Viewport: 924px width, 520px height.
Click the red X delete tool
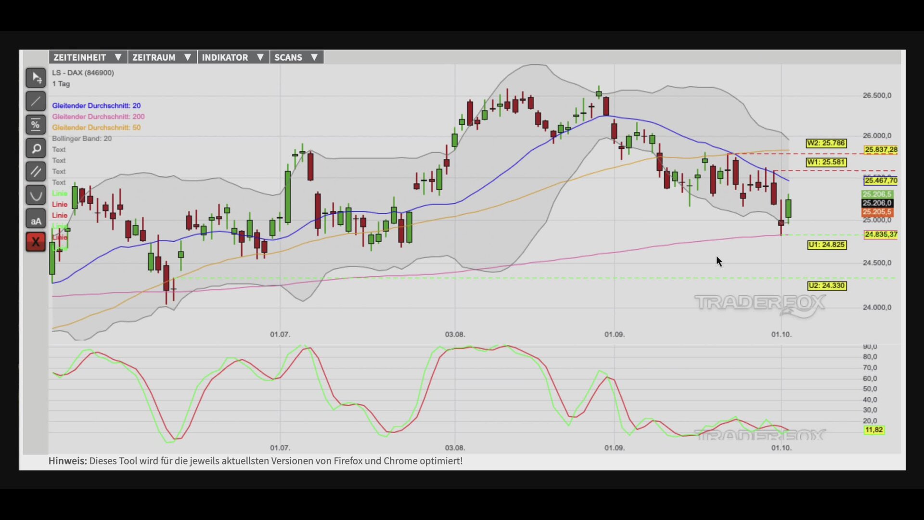point(36,242)
